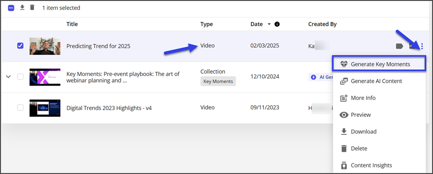Viewport: 433px width, 174px height.
Task: Click the info icon next to Date
Action: [277, 24]
